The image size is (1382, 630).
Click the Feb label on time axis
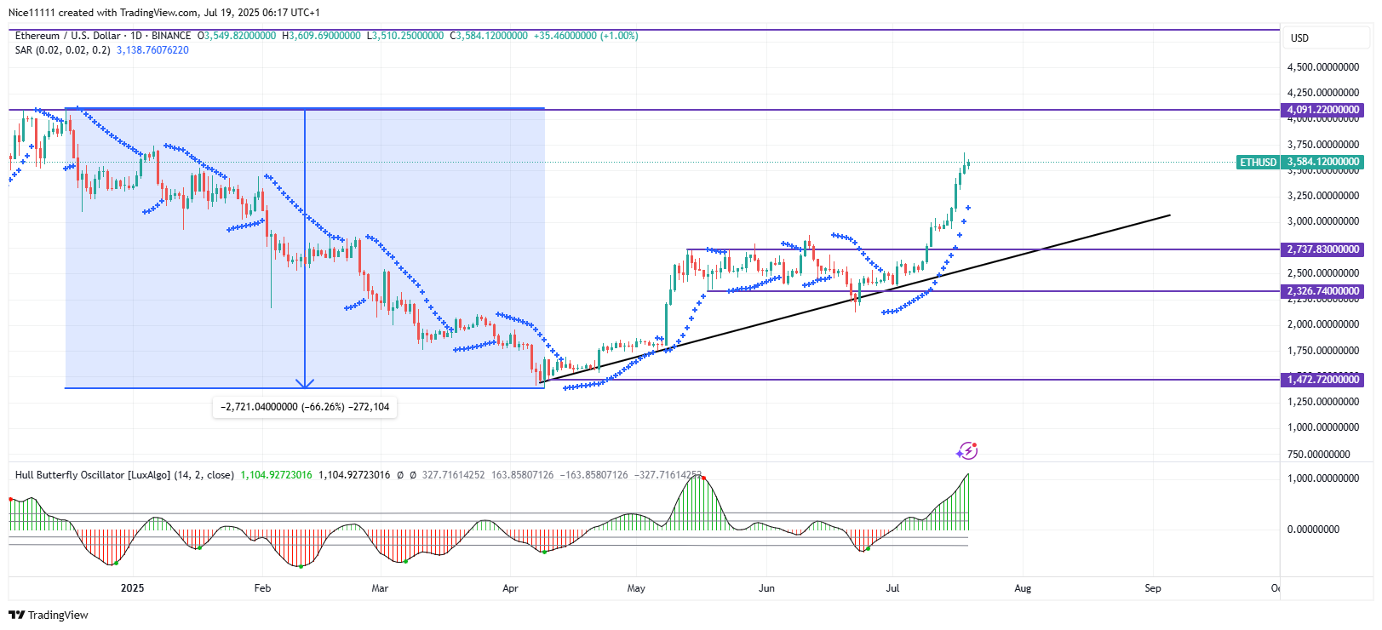click(262, 588)
